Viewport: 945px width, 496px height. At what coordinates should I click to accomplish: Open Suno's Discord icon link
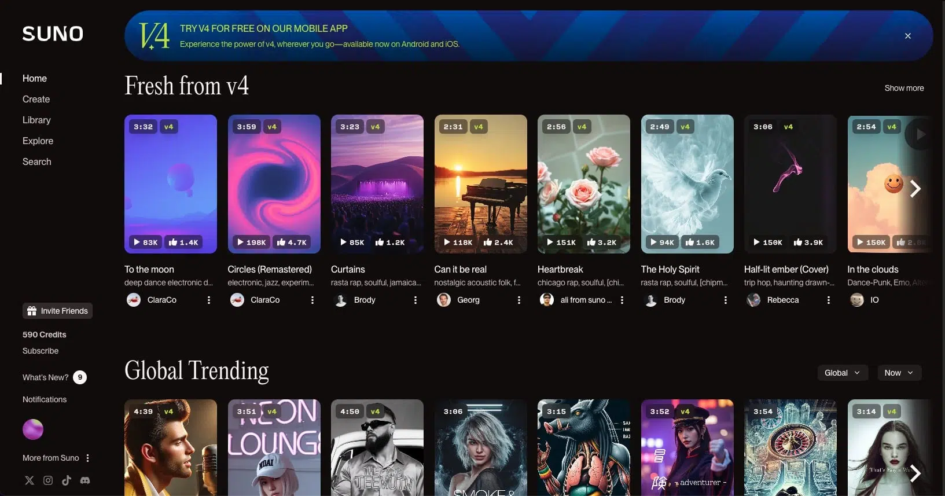pos(85,480)
